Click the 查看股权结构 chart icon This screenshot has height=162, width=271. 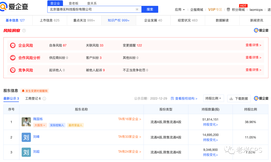[x=172, y=98]
